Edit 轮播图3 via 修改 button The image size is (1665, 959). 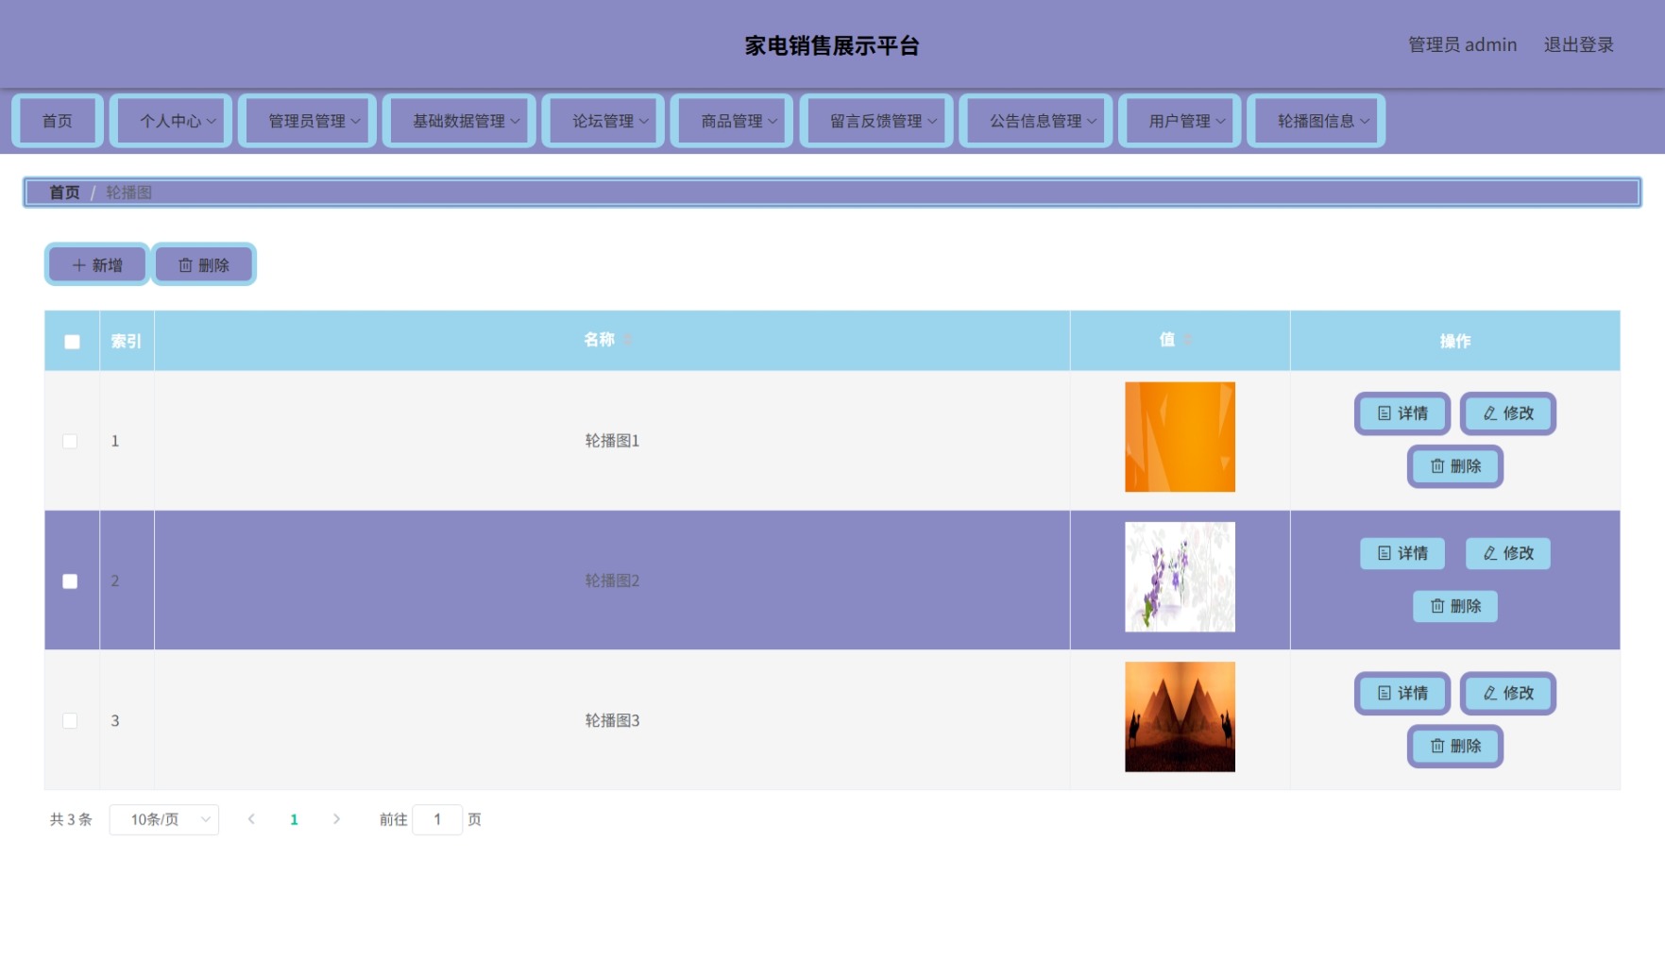pos(1508,693)
